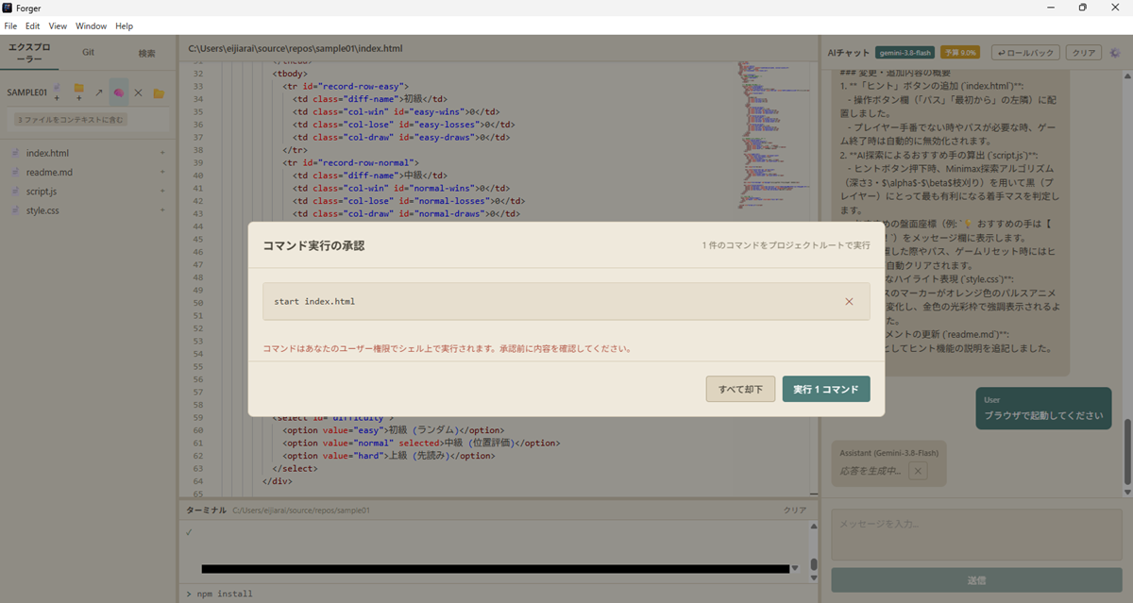Image resolution: width=1133 pixels, height=603 pixels.
Task: Open the Window menu
Action: (x=92, y=26)
